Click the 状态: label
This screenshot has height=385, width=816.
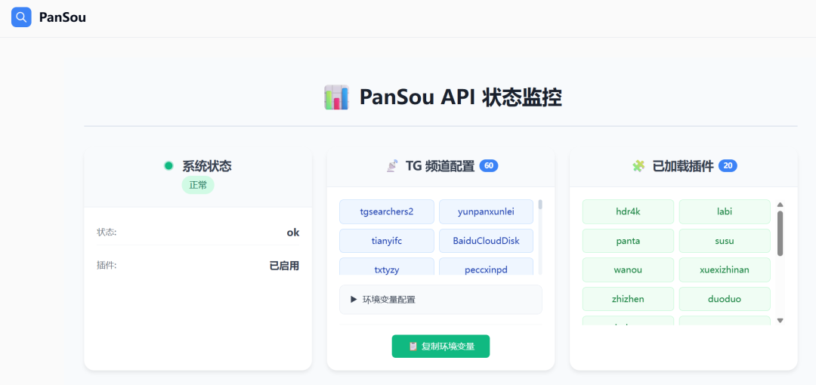[x=107, y=232]
